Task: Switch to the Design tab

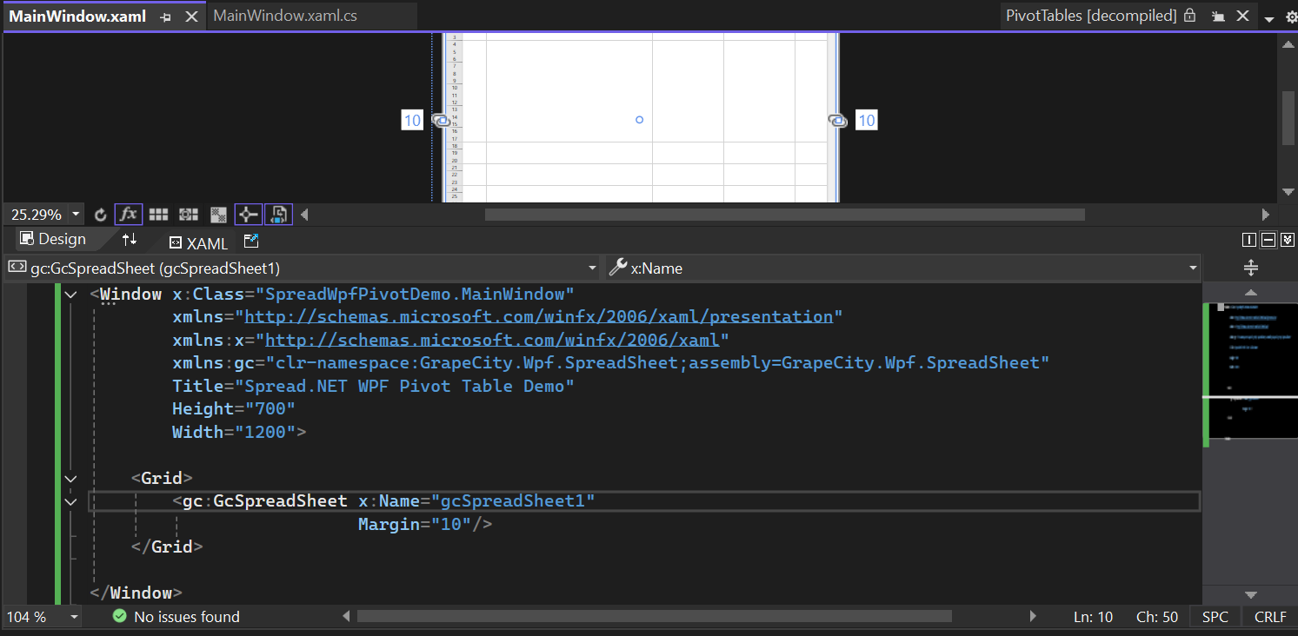Action: click(53, 239)
